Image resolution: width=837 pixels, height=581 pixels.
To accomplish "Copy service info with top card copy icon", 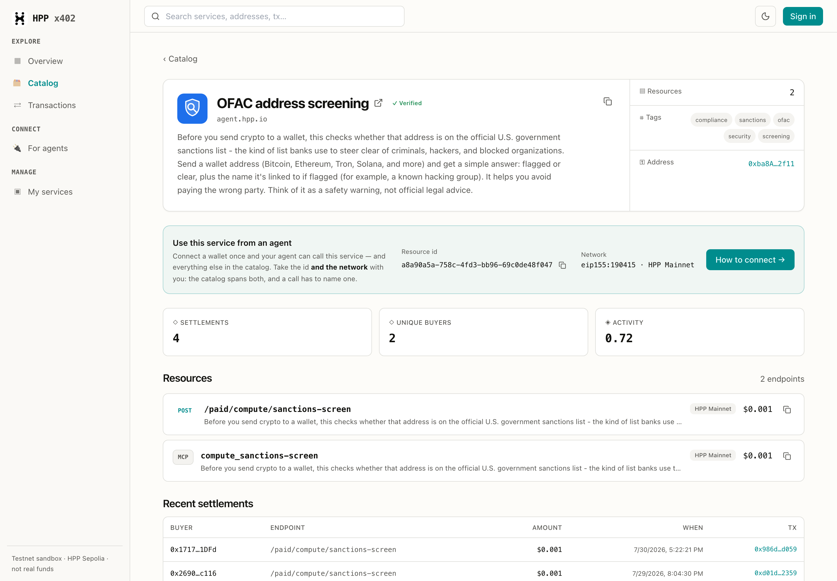I will click(607, 102).
